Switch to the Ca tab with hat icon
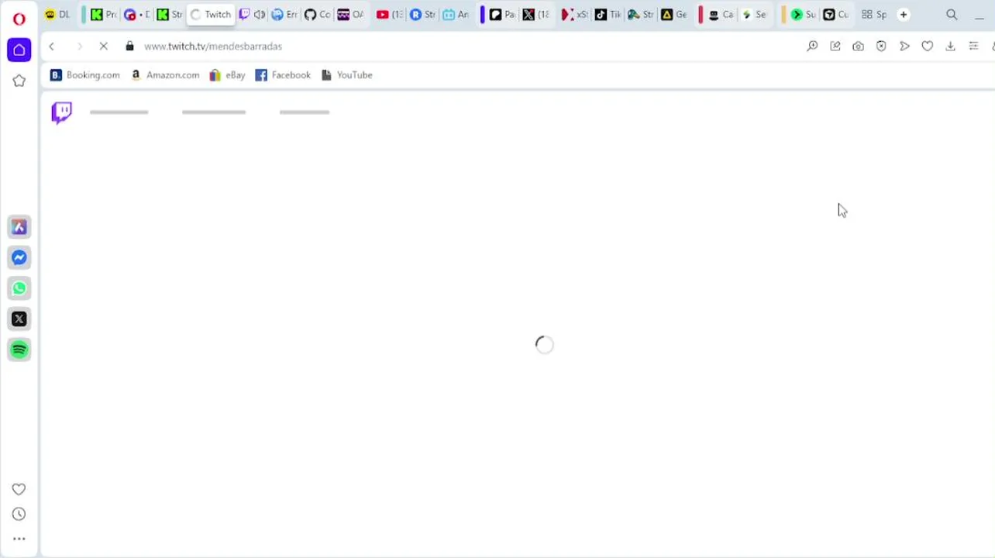 (720, 15)
